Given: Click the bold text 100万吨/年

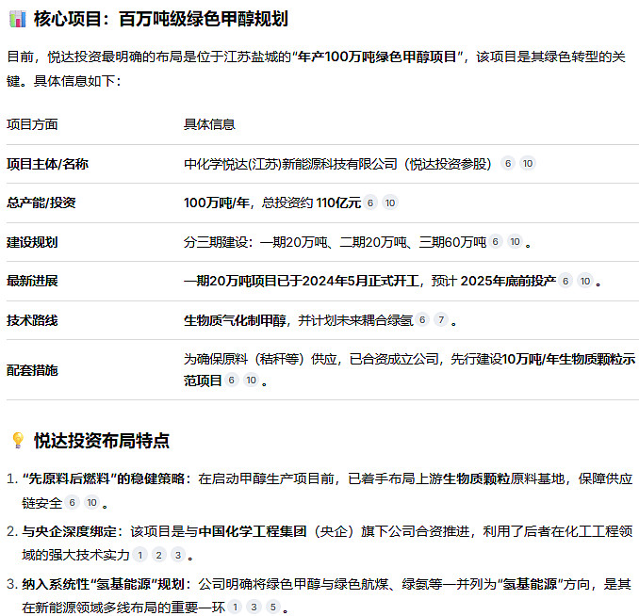Looking at the screenshot, I should [x=217, y=203].
